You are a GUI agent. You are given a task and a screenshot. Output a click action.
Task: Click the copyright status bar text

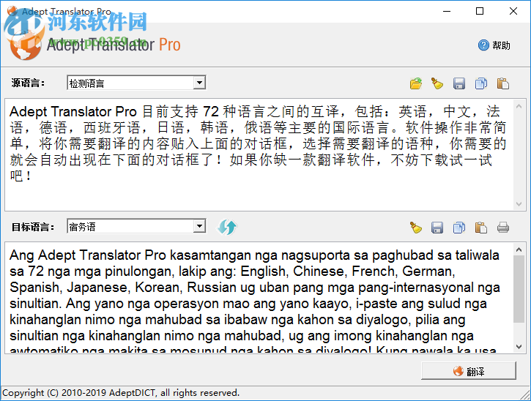coord(121,393)
